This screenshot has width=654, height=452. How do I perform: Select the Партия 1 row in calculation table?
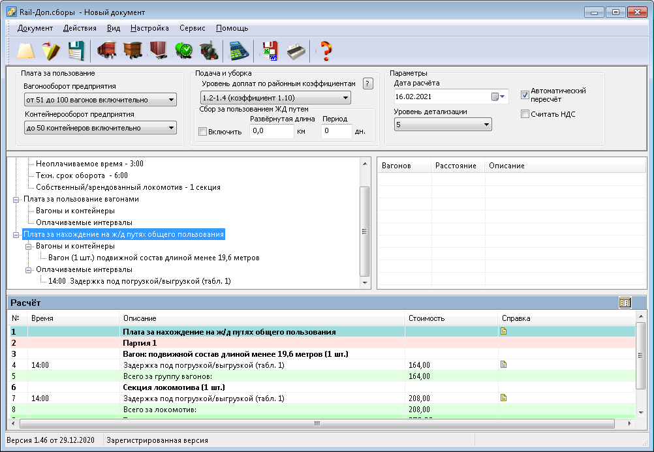[x=322, y=343]
